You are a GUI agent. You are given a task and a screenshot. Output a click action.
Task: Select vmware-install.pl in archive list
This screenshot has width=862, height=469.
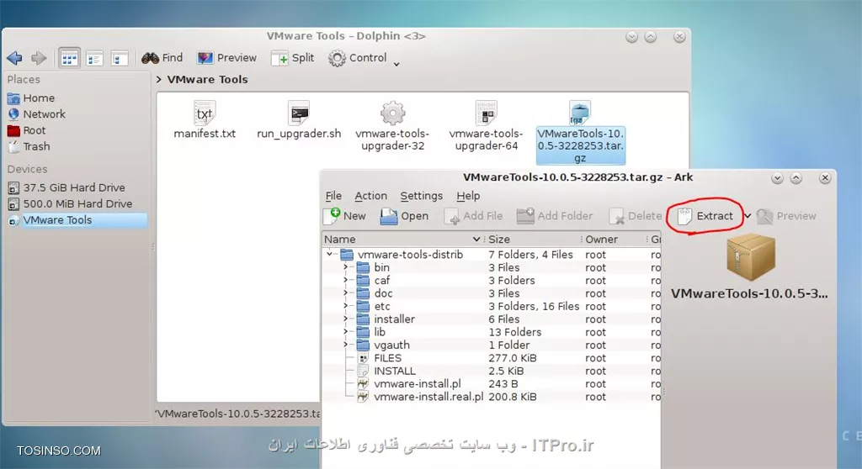[418, 384]
